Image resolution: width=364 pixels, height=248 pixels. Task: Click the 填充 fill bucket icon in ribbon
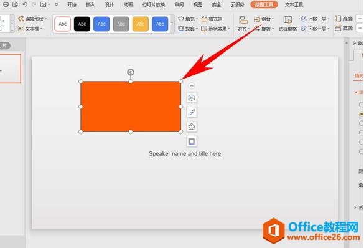181,19
